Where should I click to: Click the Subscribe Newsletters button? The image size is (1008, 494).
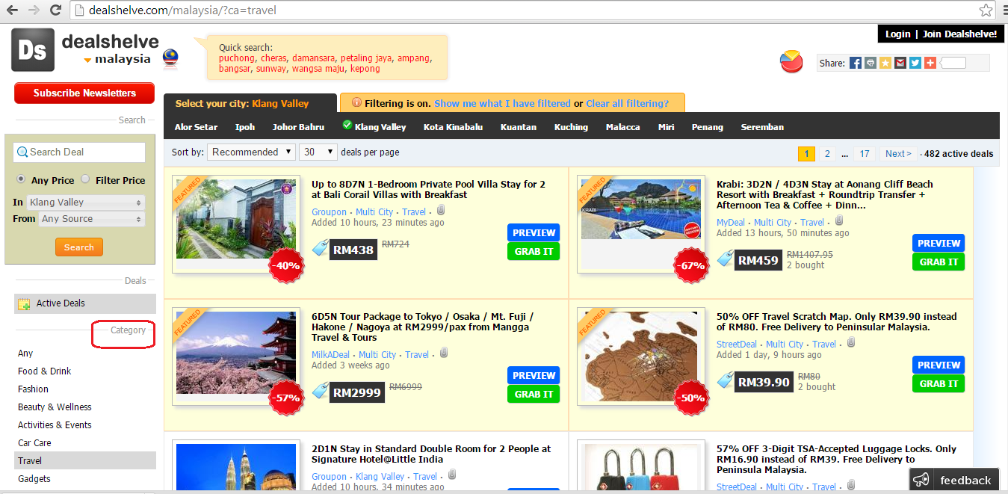(x=84, y=93)
